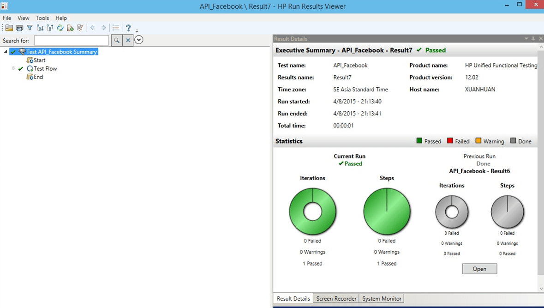The image size is (544, 308).
Task: Collapse the Test API_Facebook Summary node
Action: tap(5, 52)
